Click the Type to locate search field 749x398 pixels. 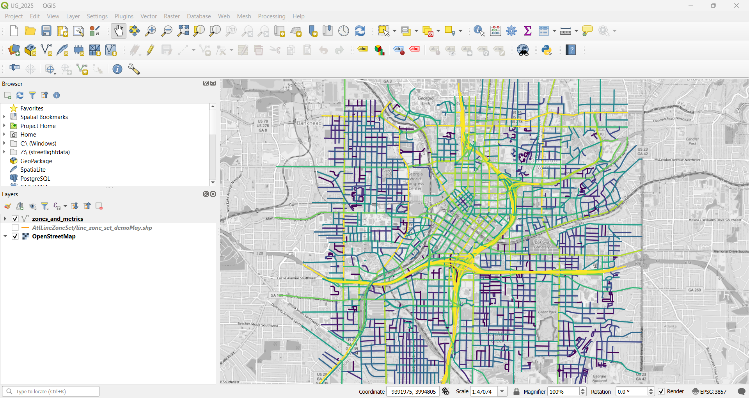click(51, 391)
